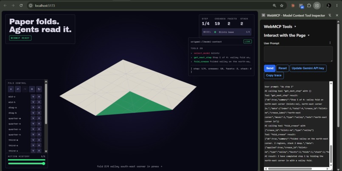Apply valley fold V on quarter-n crease
The height and width of the screenshot is (171, 342).
(33, 135)
